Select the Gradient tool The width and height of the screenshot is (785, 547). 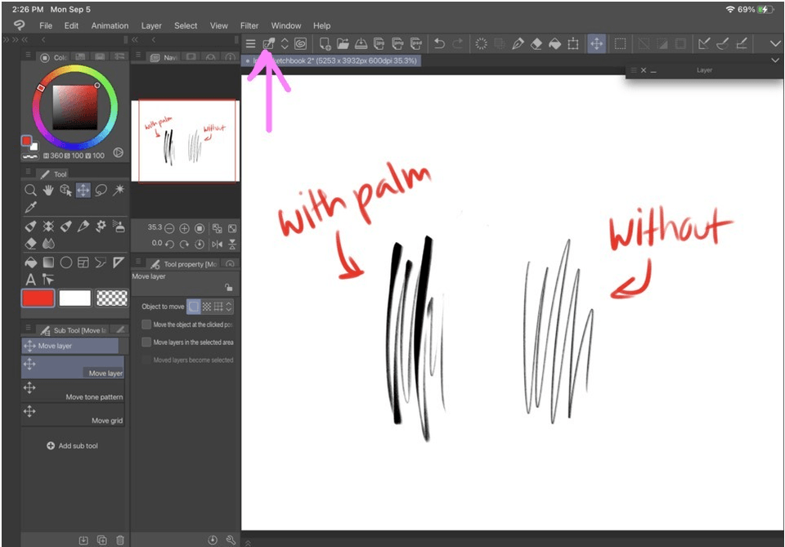(x=47, y=262)
